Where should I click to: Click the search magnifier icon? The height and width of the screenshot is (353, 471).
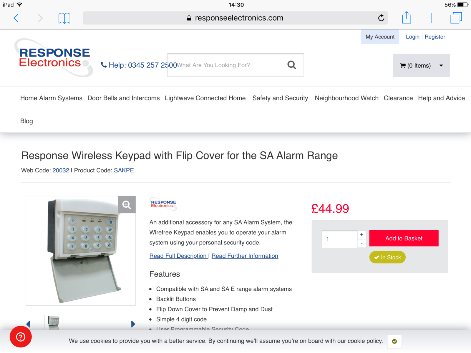click(x=291, y=65)
